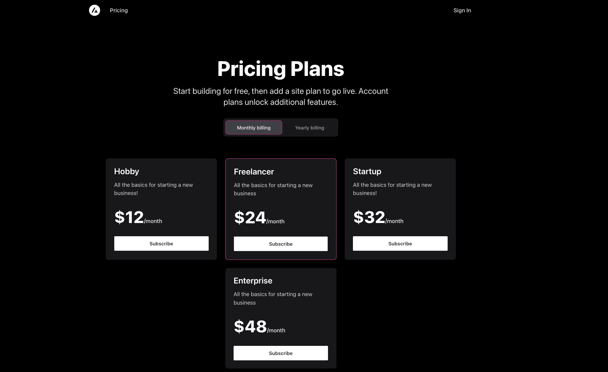Switch to Yearly billing
The width and height of the screenshot is (608, 372).
point(310,128)
